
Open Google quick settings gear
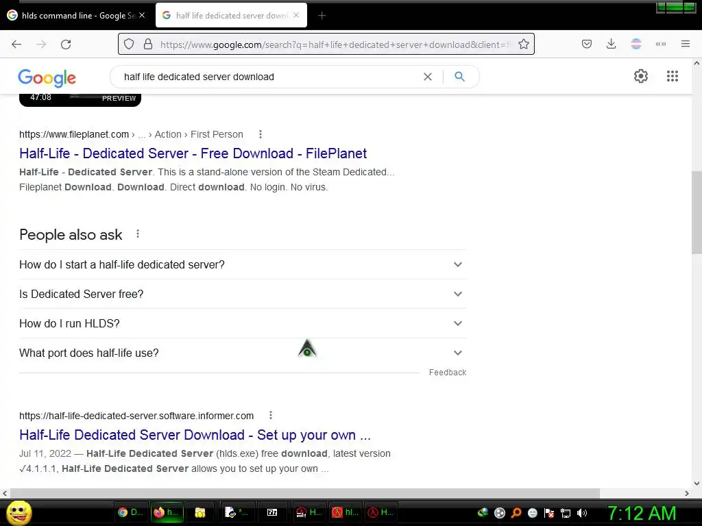pos(641,76)
